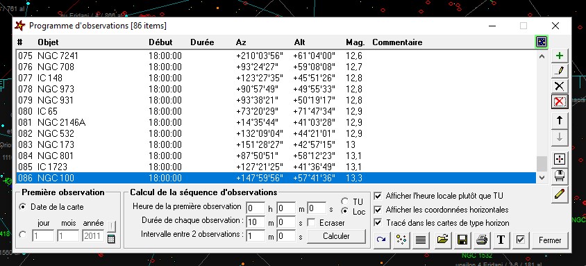Open the calendar icon beside année
Image resolution: width=586 pixels, height=266 pixels.
point(111,240)
